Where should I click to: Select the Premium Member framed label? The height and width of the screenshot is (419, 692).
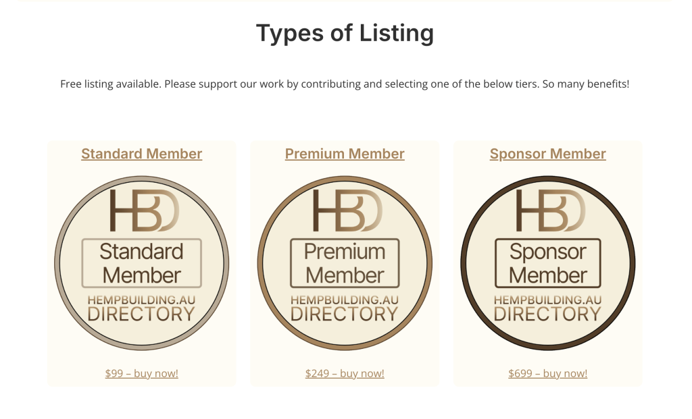coord(345,262)
